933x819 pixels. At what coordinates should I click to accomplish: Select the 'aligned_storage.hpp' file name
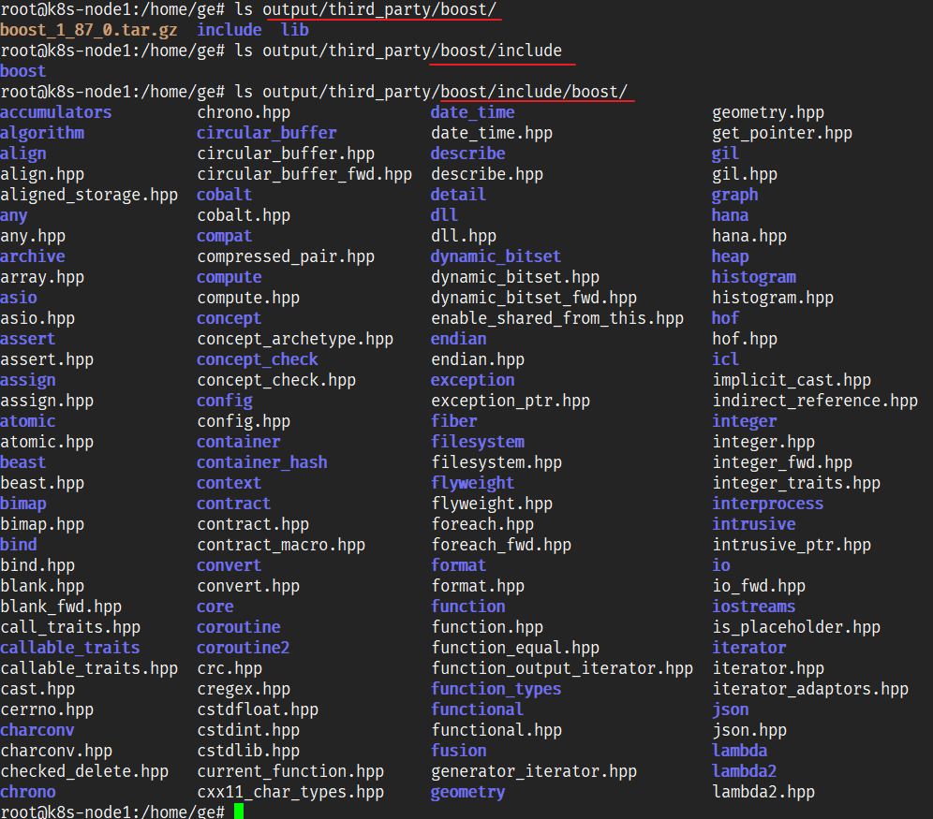pyautogui.click(x=89, y=195)
